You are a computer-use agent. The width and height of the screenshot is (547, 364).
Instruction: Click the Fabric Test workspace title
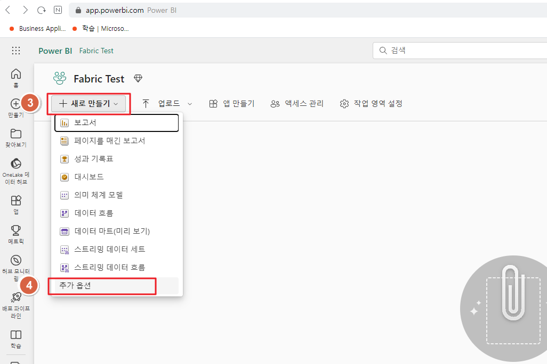click(99, 79)
